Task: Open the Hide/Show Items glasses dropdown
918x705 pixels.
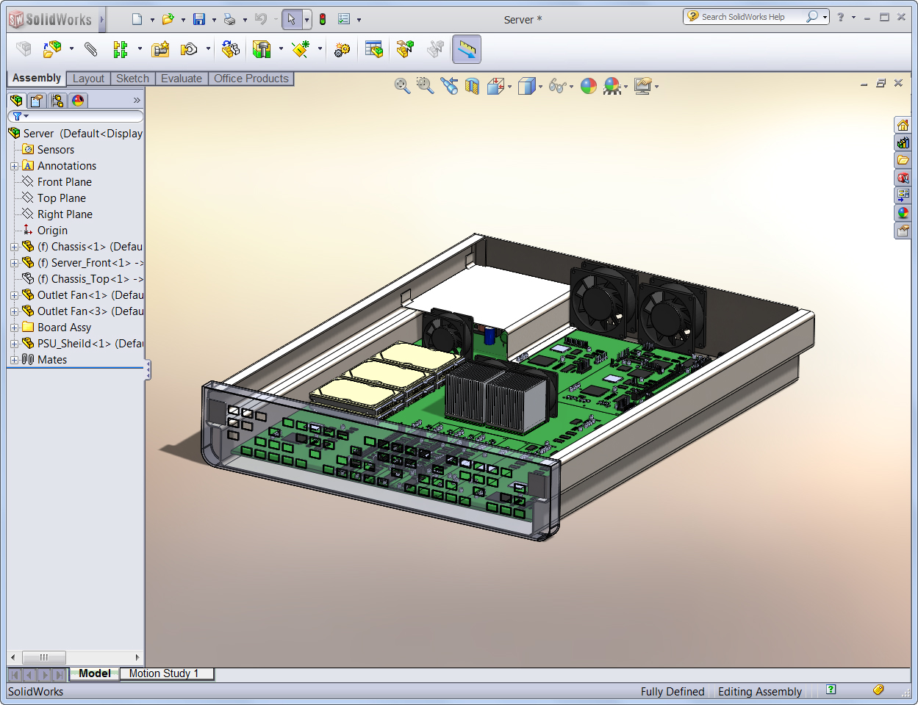Action: [571, 87]
